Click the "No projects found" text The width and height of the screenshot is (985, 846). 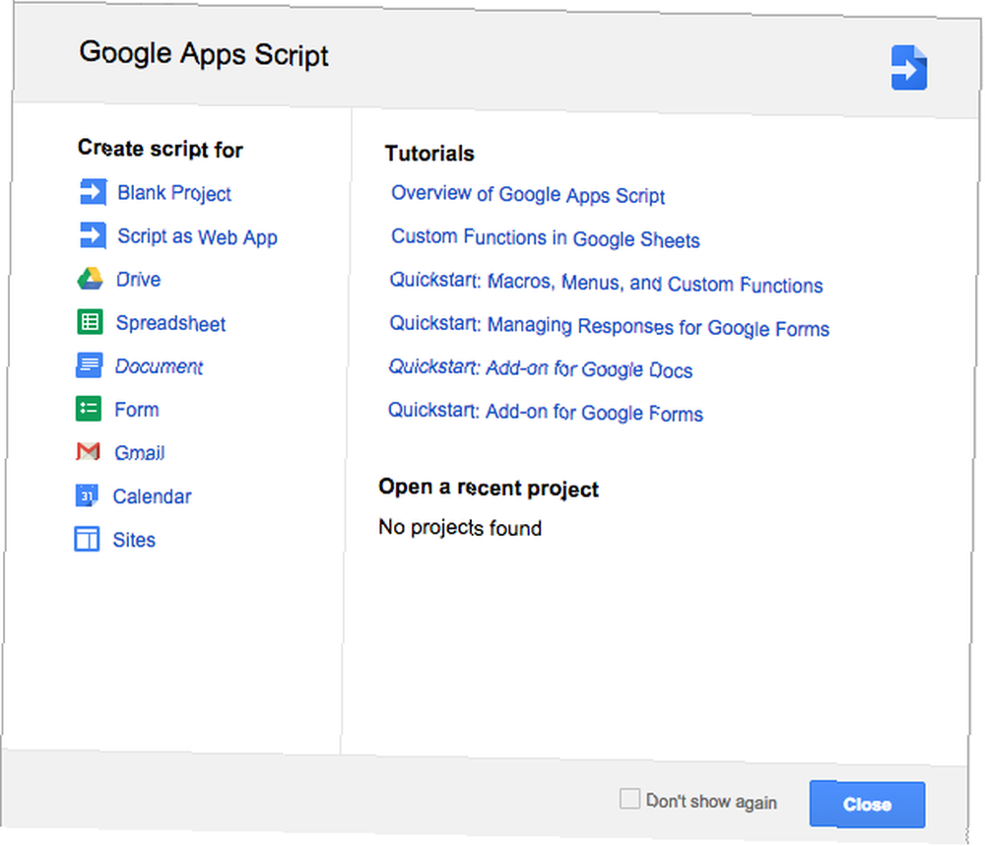pyautogui.click(x=460, y=528)
